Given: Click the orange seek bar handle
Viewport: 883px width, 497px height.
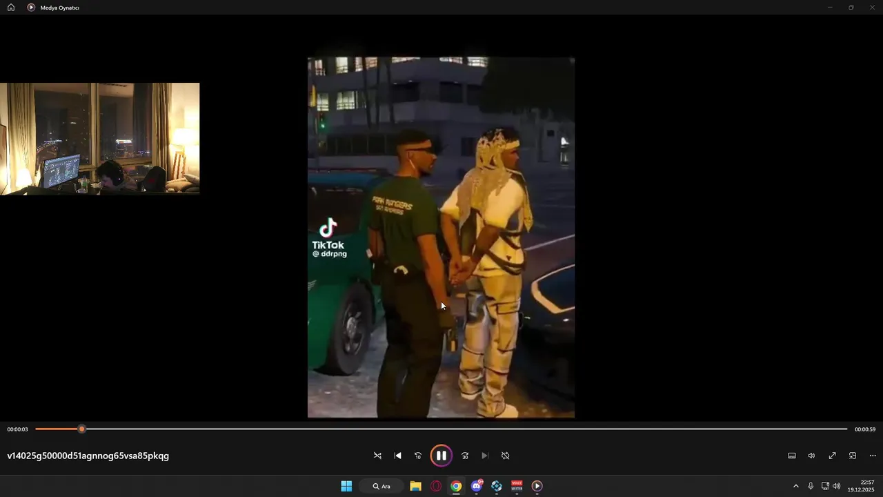Looking at the screenshot, I should tap(81, 429).
